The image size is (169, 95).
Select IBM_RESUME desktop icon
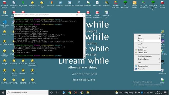[x=23, y=4]
